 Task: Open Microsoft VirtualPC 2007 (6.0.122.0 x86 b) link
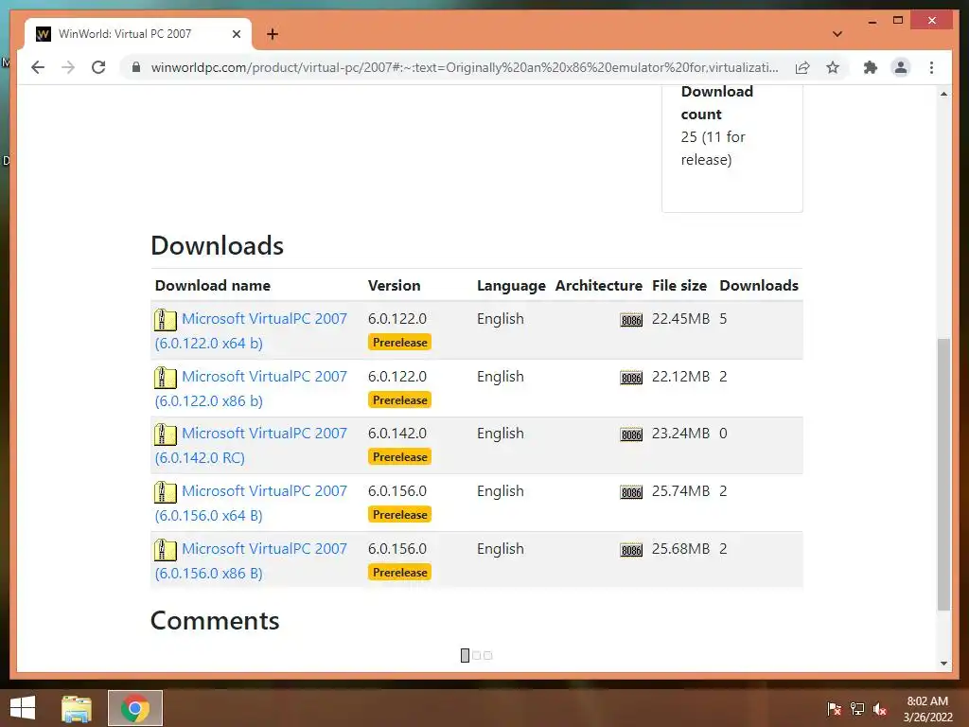pos(251,388)
